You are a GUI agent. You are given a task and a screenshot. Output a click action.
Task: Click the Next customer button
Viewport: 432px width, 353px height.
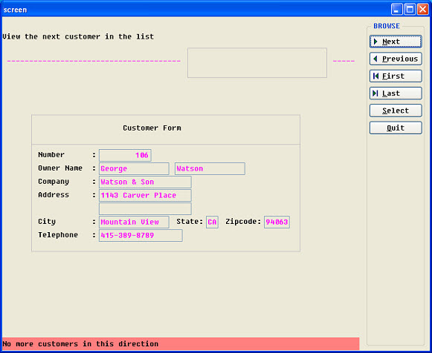tap(396, 42)
